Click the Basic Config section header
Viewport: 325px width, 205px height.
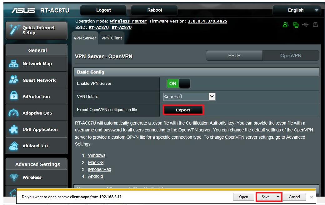(196, 72)
